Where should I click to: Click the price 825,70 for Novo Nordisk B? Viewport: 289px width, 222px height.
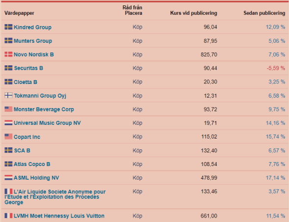pos(209,55)
